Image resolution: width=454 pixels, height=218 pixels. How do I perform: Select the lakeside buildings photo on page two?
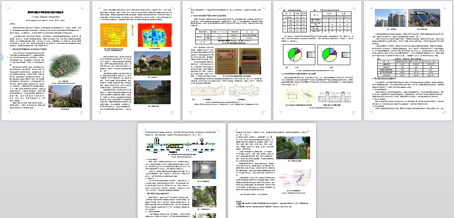coord(152,92)
